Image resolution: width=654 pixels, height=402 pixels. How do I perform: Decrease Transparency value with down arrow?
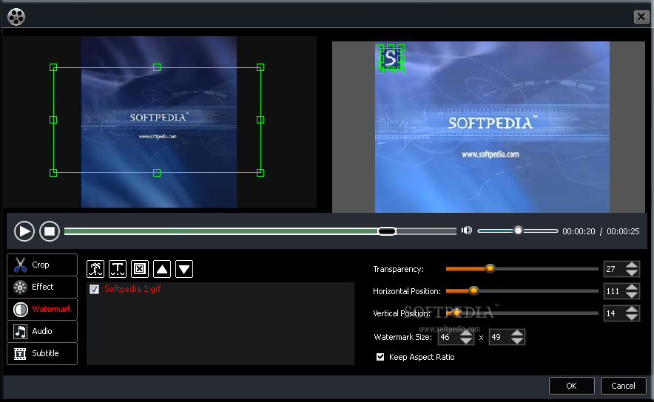(x=632, y=273)
